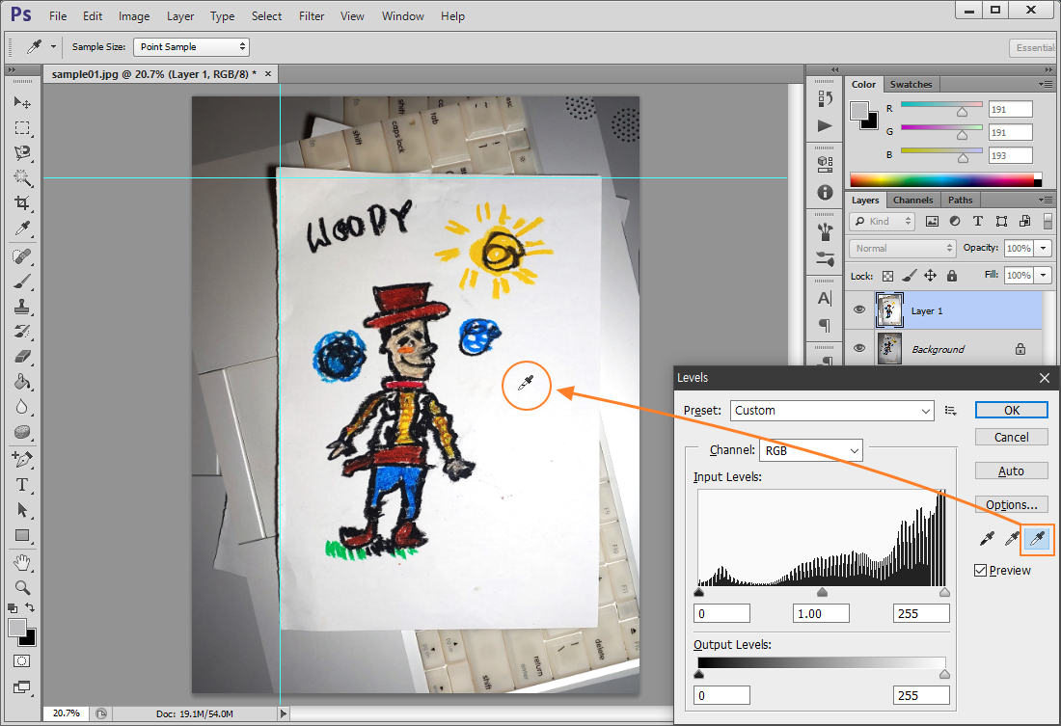Open the Sample Size dropdown

[192, 46]
